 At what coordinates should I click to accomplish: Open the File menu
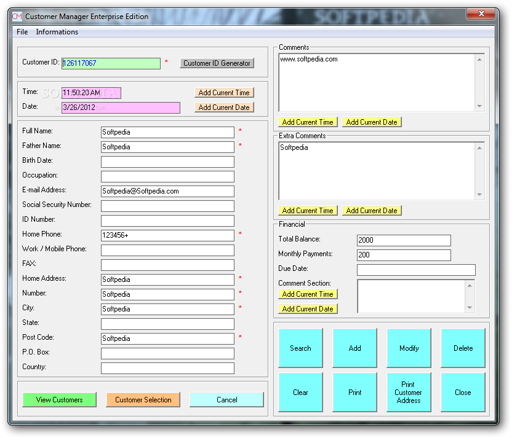click(x=22, y=32)
